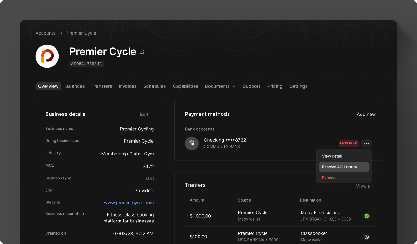Image resolution: width=417 pixels, height=244 pixels.
Task: Click the created date 07/03/23, 9:02 AM
Action: [x=133, y=234]
